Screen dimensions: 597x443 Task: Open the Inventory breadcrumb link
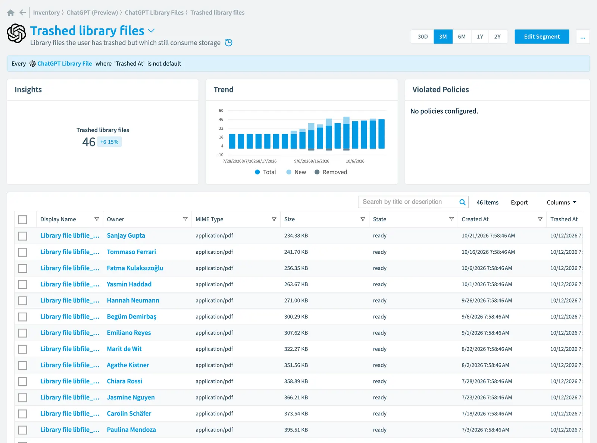tap(46, 13)
